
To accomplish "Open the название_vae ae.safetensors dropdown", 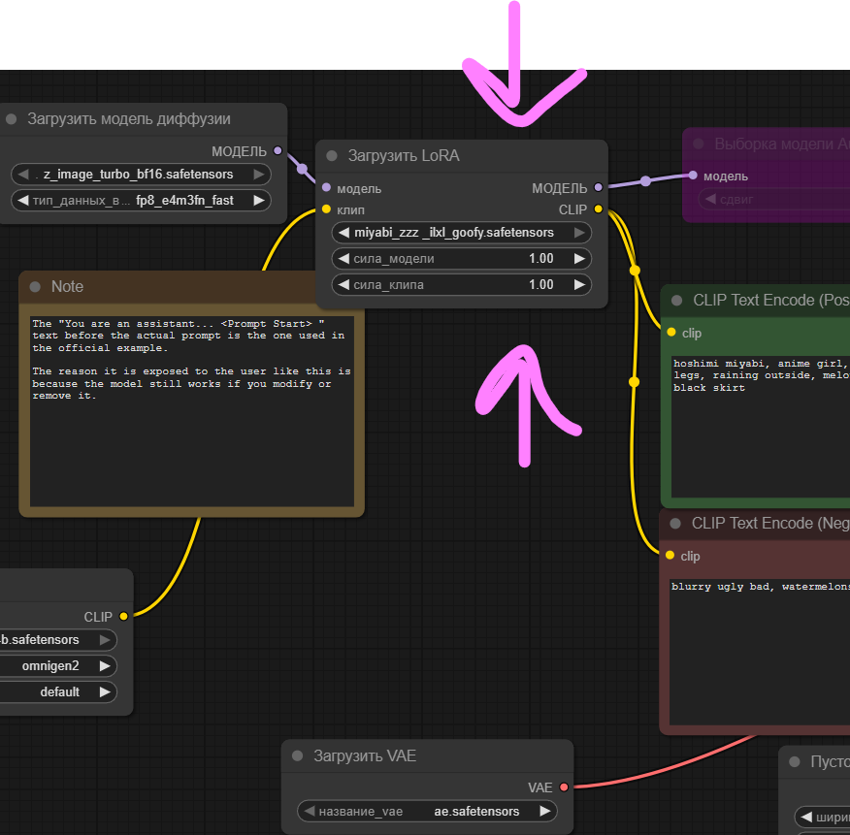I will coord(427,811).
